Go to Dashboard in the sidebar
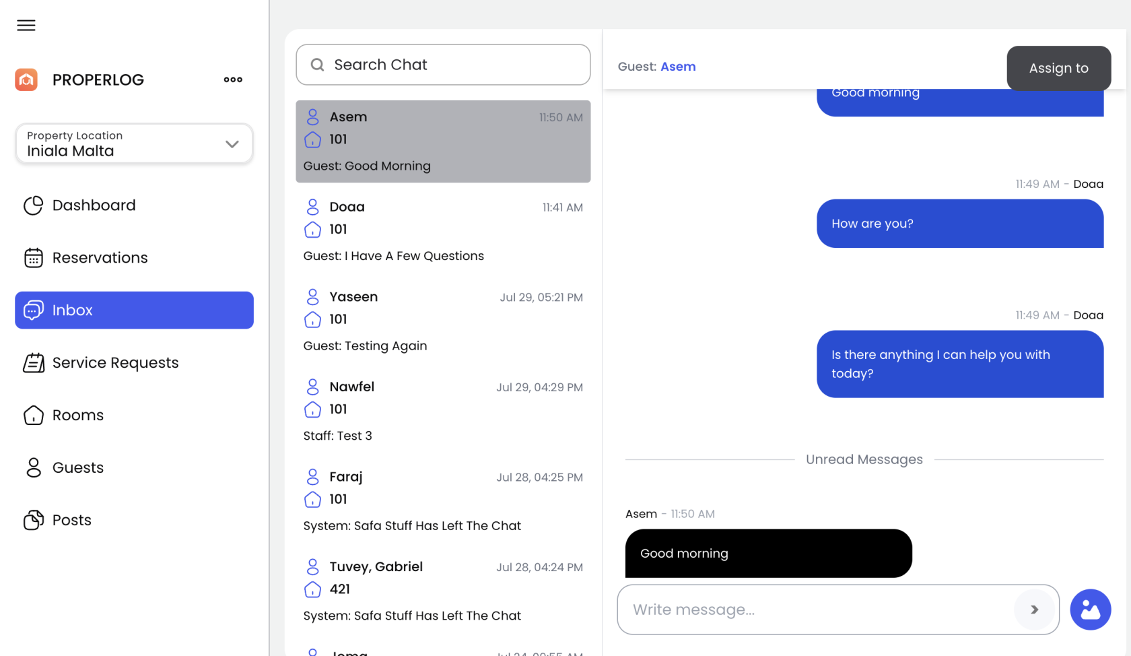Viewport: 1131px width, 656px height. (94, 205)
